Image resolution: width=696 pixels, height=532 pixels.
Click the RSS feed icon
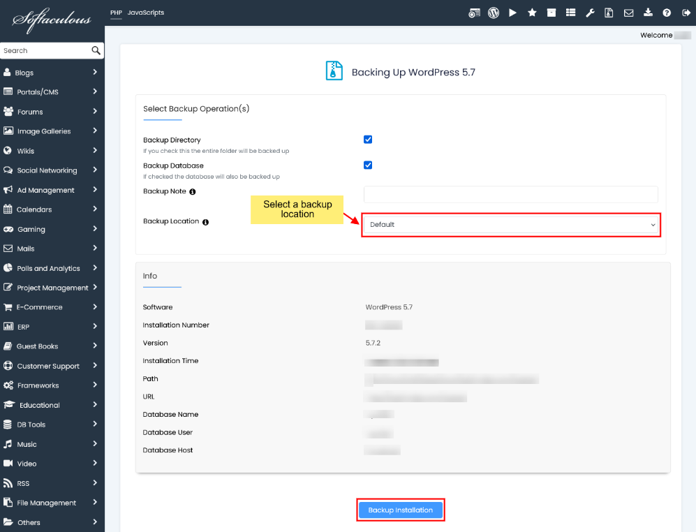point(8,482)
